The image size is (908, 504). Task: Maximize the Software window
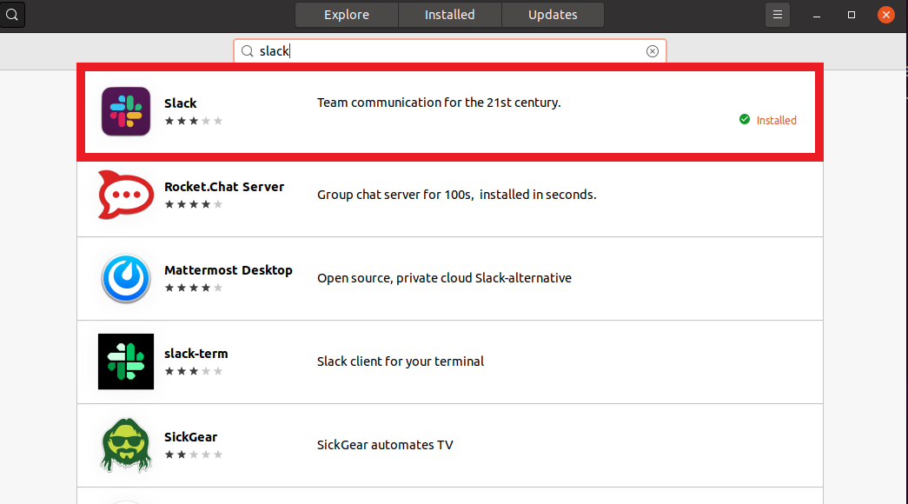click(x=852, y=15)
